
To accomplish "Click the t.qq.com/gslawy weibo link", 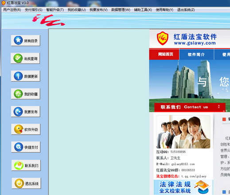I will [194, 176].
